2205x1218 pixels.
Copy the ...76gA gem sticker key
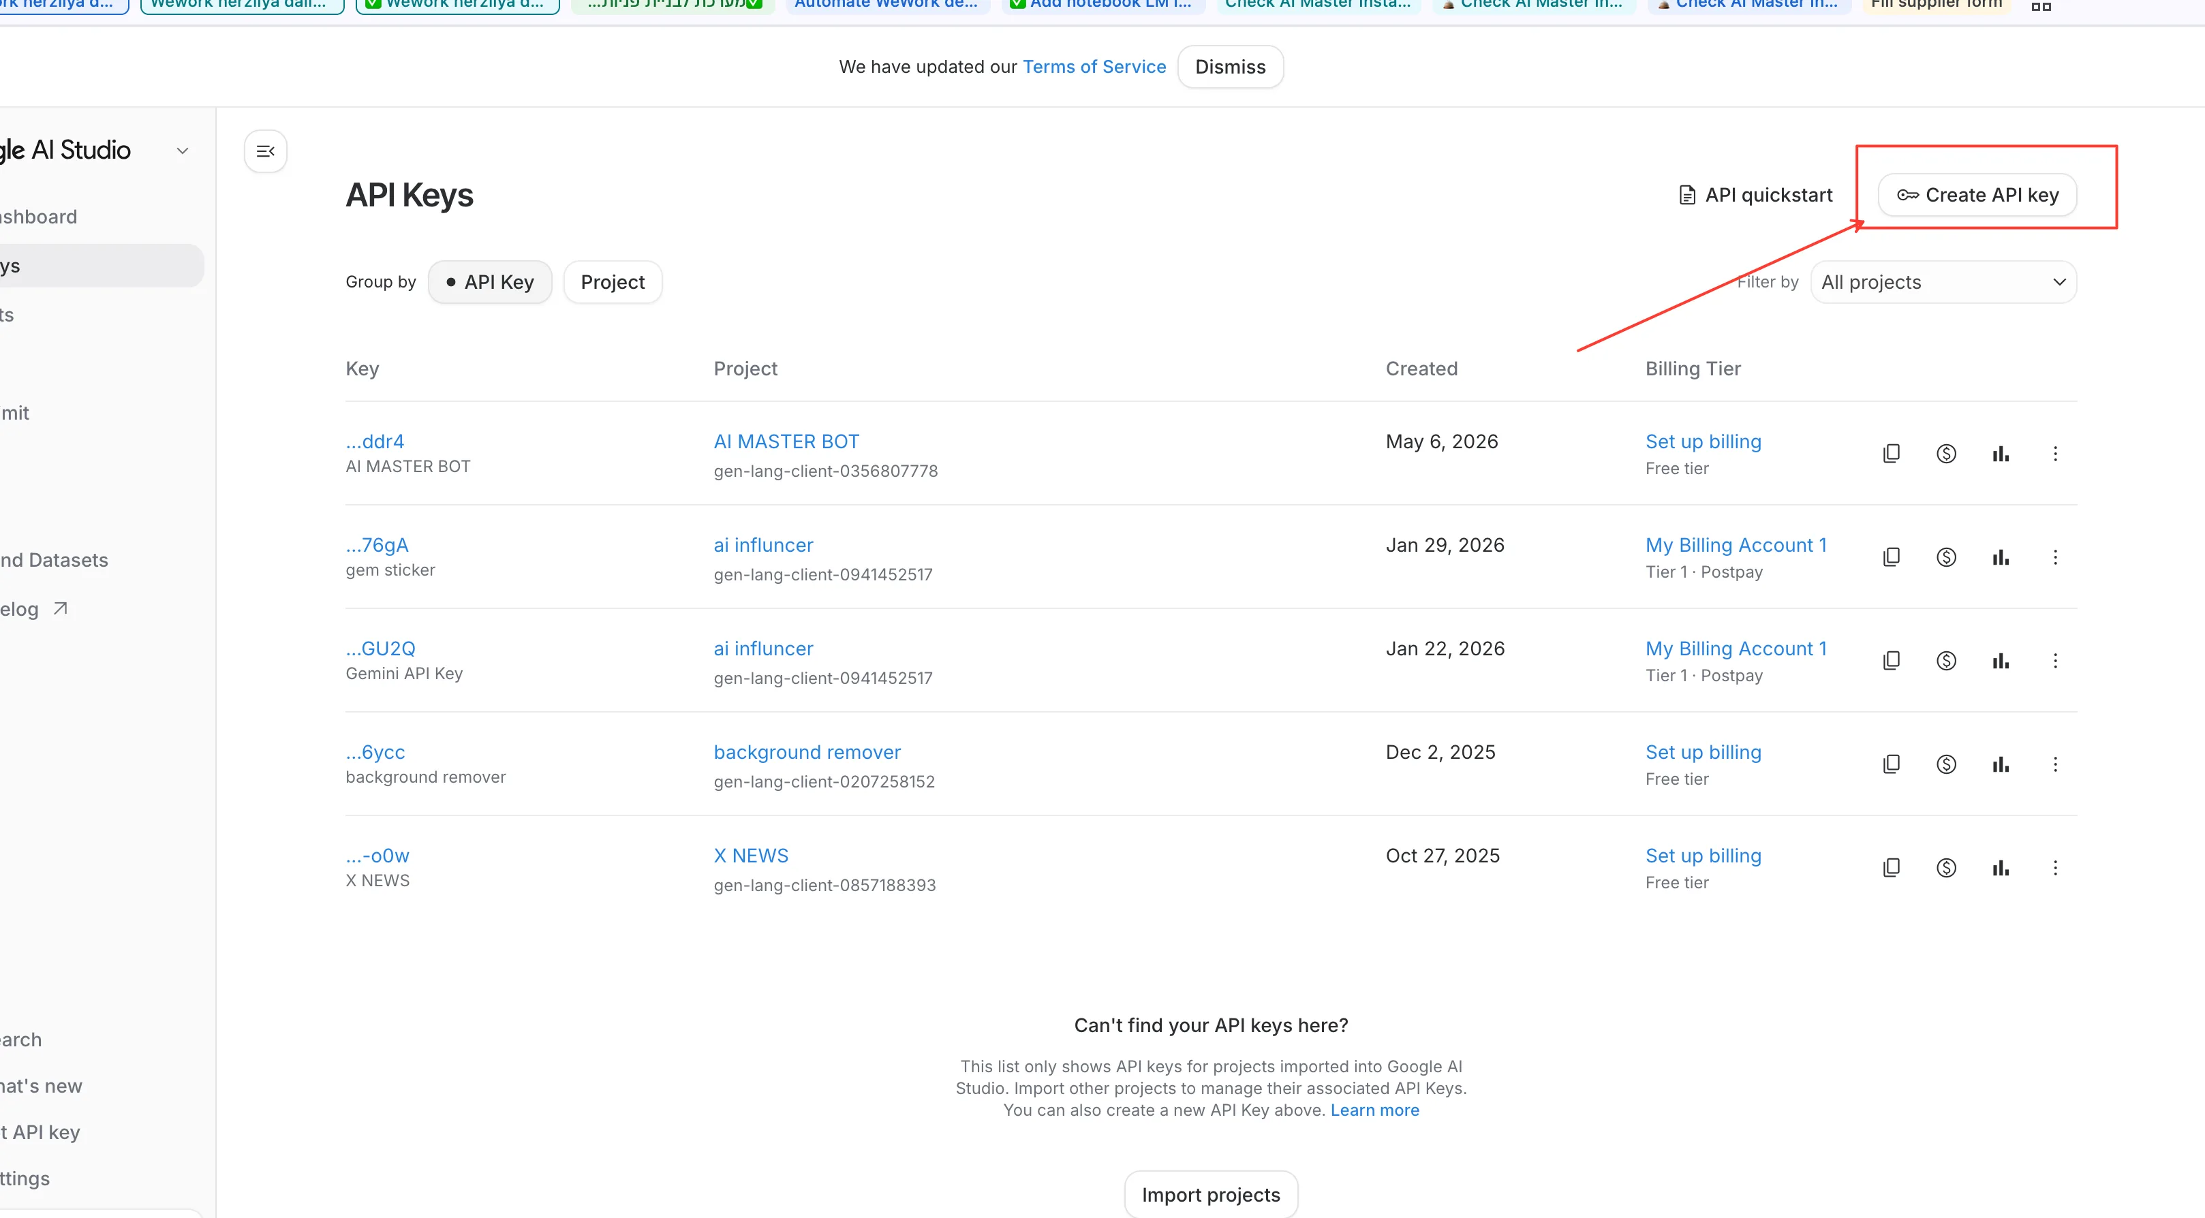(1892, 557)
